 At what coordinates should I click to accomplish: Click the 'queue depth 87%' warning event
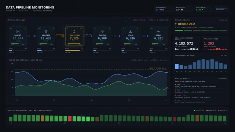(x=201, y=86)
